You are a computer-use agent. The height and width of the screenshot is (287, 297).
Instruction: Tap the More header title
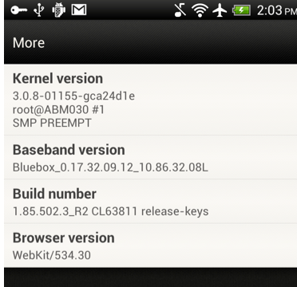coord(29,43)
